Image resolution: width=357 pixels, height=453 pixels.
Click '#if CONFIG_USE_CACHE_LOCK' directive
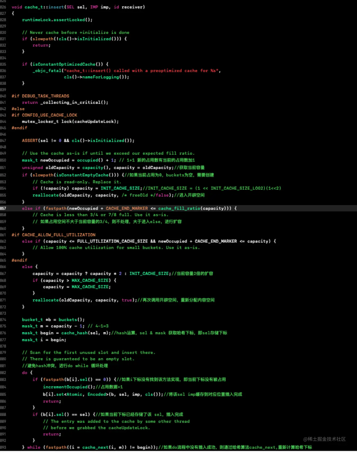click(x=44, y=115)
